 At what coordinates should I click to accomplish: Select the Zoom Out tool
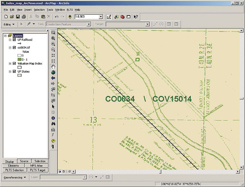pos(53,49)
